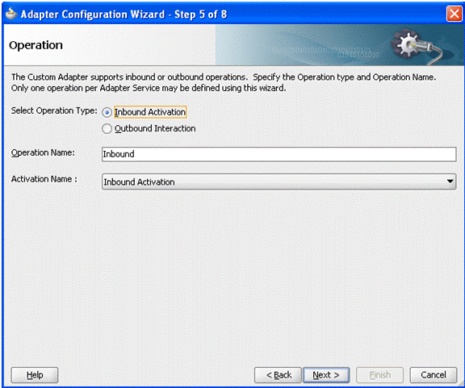Click the wizard title bar app icon

point(11,14)
